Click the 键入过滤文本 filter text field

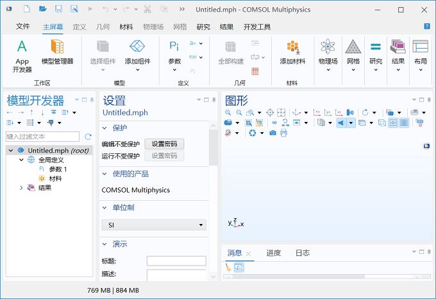42,137
